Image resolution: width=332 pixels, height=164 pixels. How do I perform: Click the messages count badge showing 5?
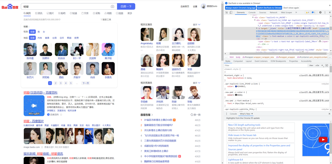(x=313, y=12)
